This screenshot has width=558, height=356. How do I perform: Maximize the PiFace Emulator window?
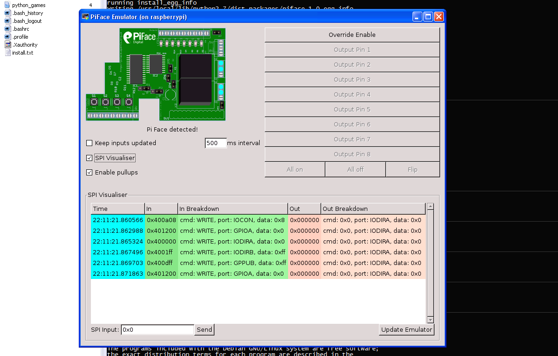[428, 17]
